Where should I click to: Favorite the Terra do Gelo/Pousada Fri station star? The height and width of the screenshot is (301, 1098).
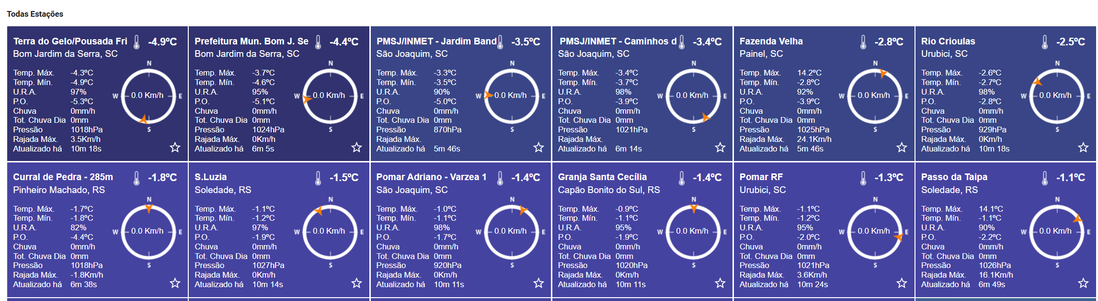[x=175, y=147]
